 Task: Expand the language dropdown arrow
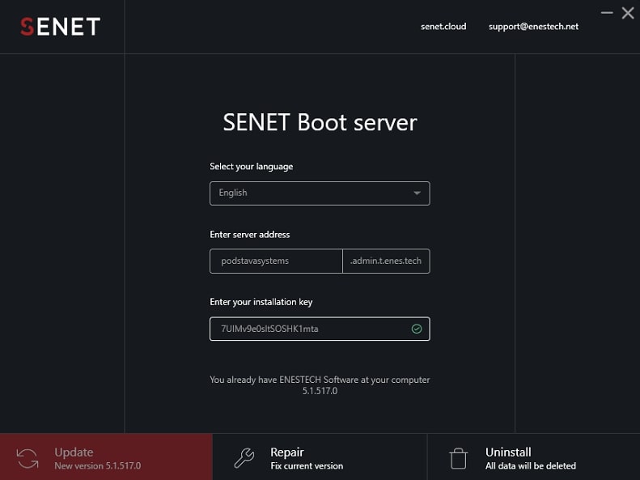pos(417,193)
